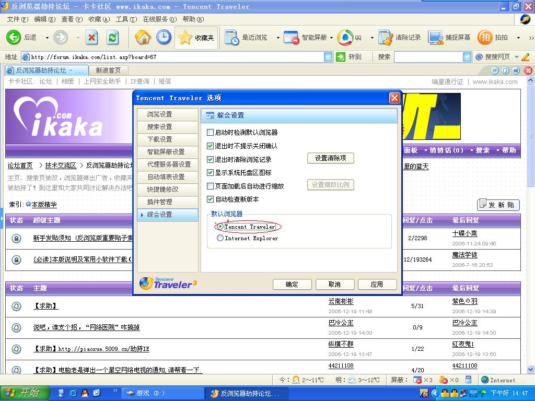Expand the 最近浏览 dropdown arrow

[278, 38]
